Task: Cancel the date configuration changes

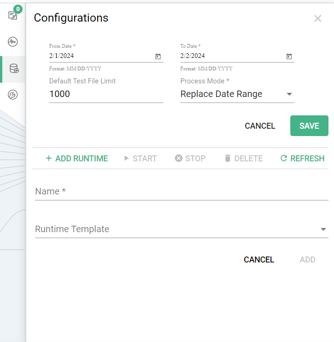Action: pyautogui.click(x=259, y=126)
